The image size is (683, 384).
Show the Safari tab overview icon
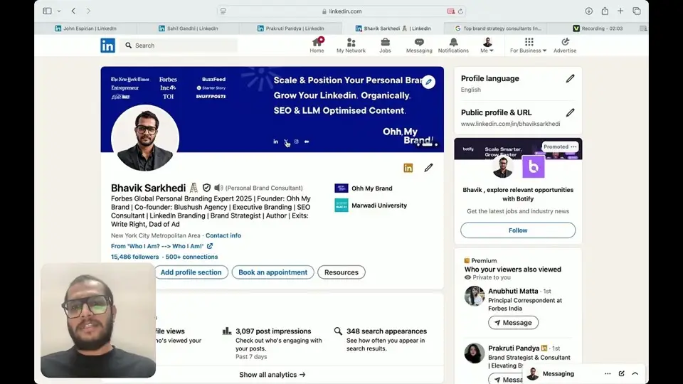coord(637,11)
